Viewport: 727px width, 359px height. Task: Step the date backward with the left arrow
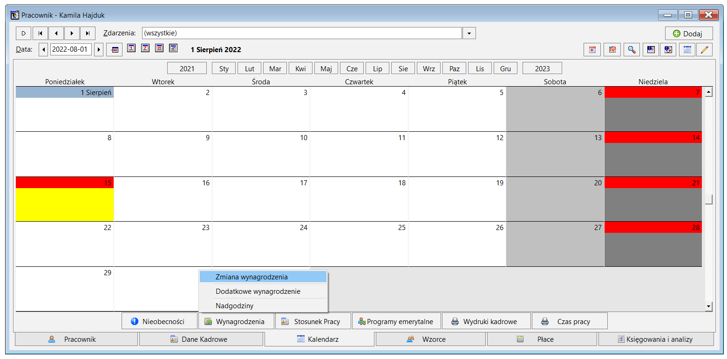(43, 49)
